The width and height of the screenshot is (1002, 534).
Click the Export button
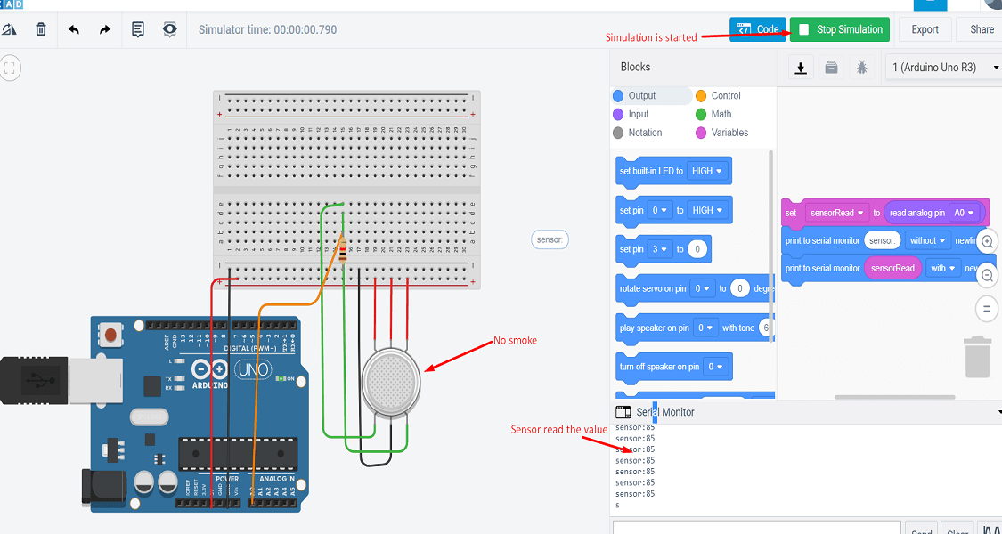tap(925, 29)
